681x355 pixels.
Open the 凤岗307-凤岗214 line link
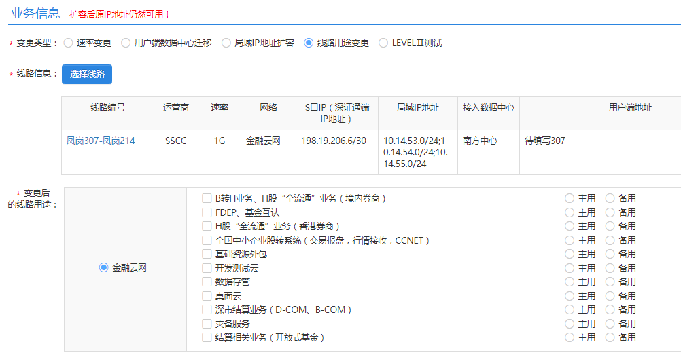pyautogui.click(x=101, y=141)
